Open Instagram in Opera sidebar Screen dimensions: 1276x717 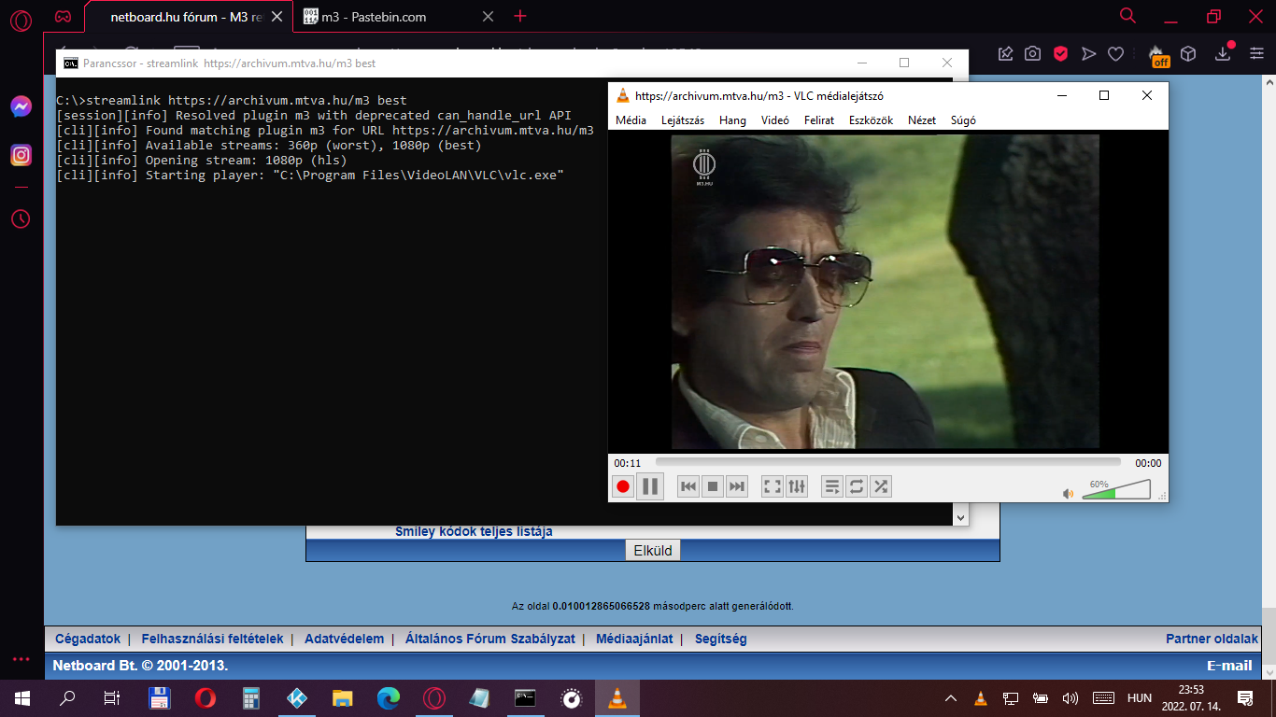(21, 155)
